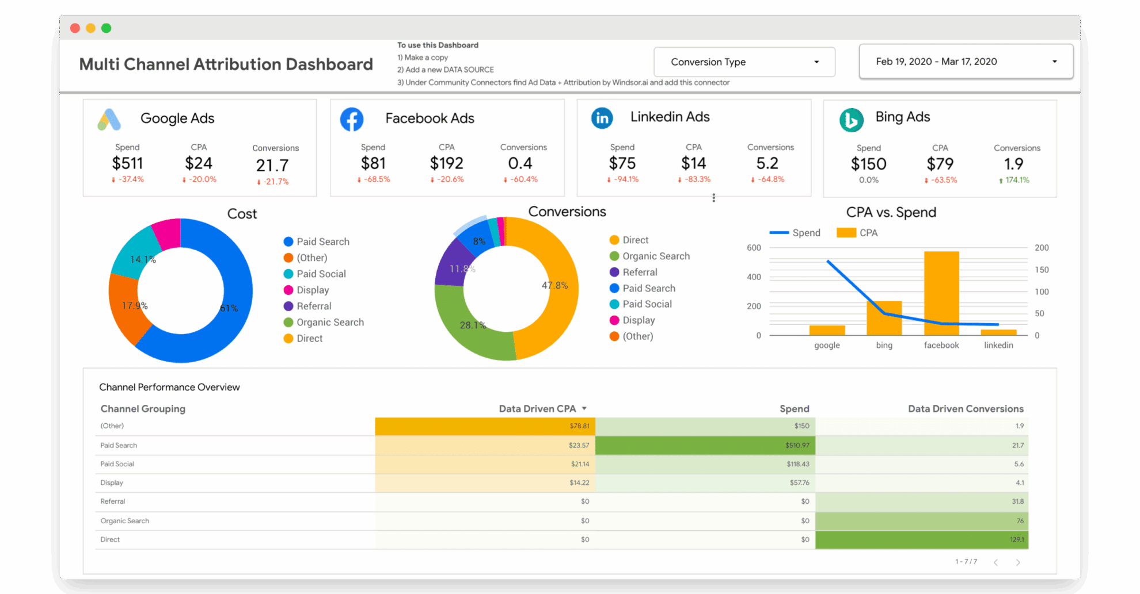This screenshot has width=1140, height=594.
Task: Open the Feb 19 - Mar 17 date range picker
Action: [966, 62]
